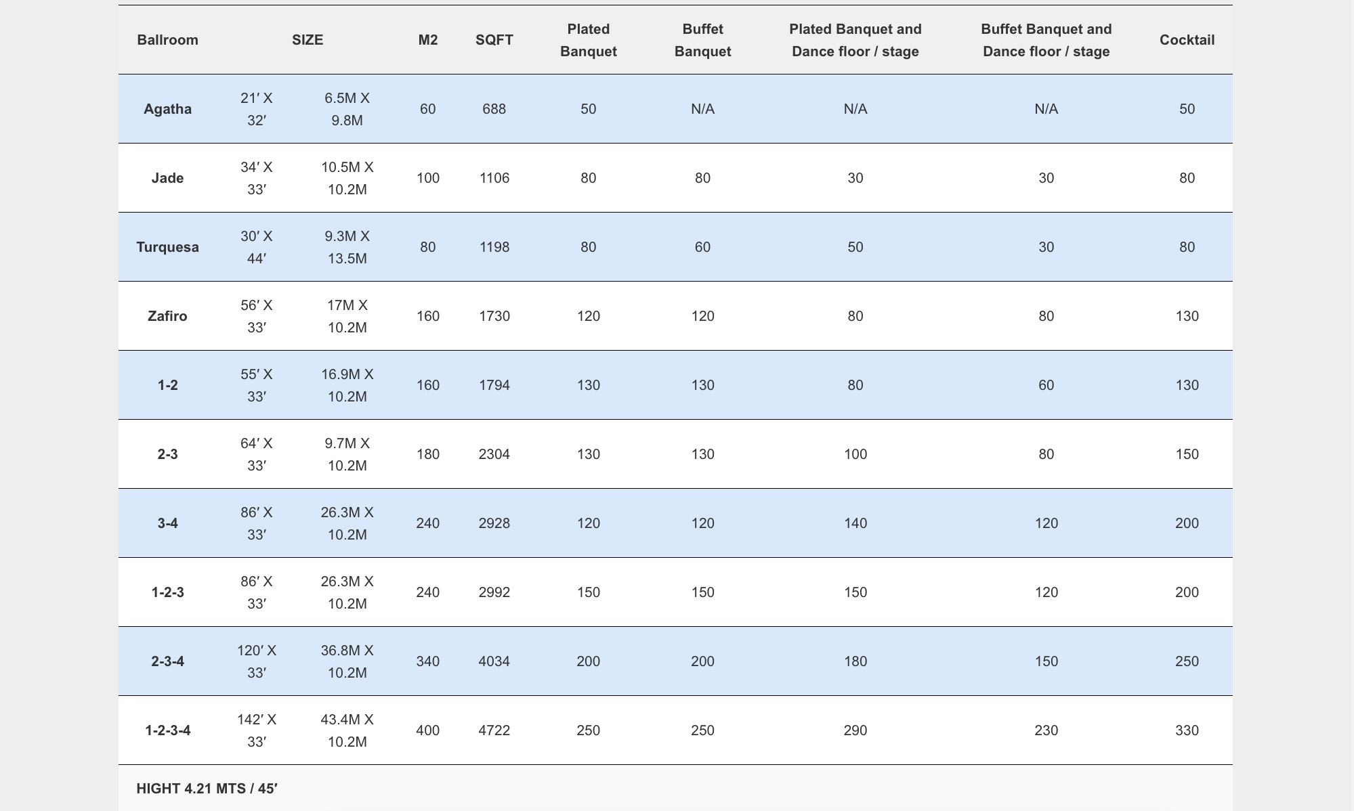Image resolution: width=1354 pixels, height=811 pixels.
Task: Click the Agatha ballroom row name
Action: (167, 109)
